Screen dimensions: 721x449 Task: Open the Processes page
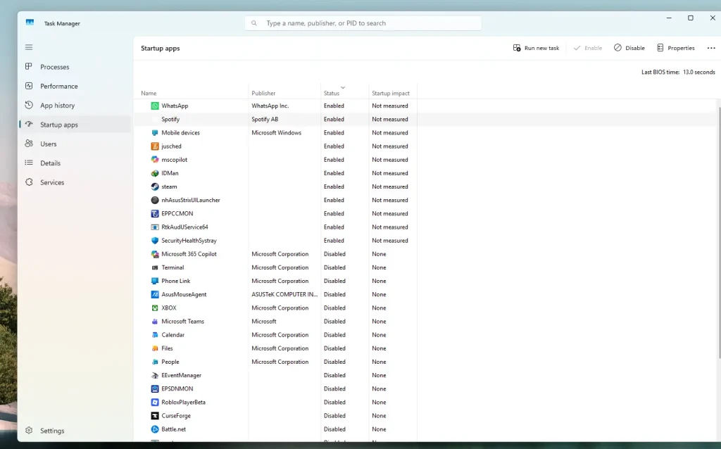tap(75, 67)
